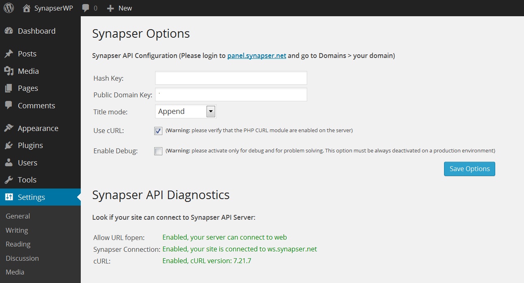Open Writing settings submenu
The width and height of the screenshot is (524, 283).
pos(17,230)
